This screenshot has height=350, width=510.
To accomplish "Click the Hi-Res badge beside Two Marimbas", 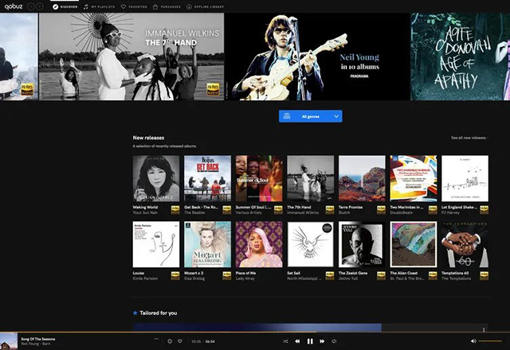I will pyautogui.click(x=433, y=210).
